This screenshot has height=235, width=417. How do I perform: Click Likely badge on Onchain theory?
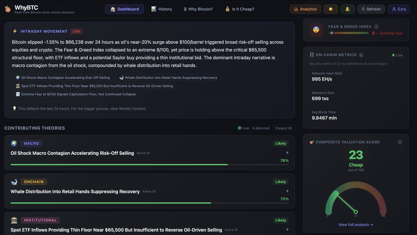(281, 182)
